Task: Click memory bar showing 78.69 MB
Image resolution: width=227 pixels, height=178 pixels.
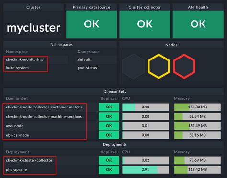Action: [197, 160]
